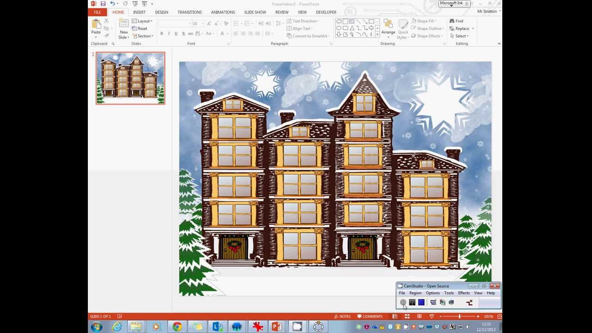Start Slide Show from status bar icon
The image size is (592, 333).
pos(431,316)
